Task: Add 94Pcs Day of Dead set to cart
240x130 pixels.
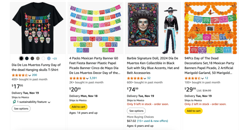Action: point(194,111)
